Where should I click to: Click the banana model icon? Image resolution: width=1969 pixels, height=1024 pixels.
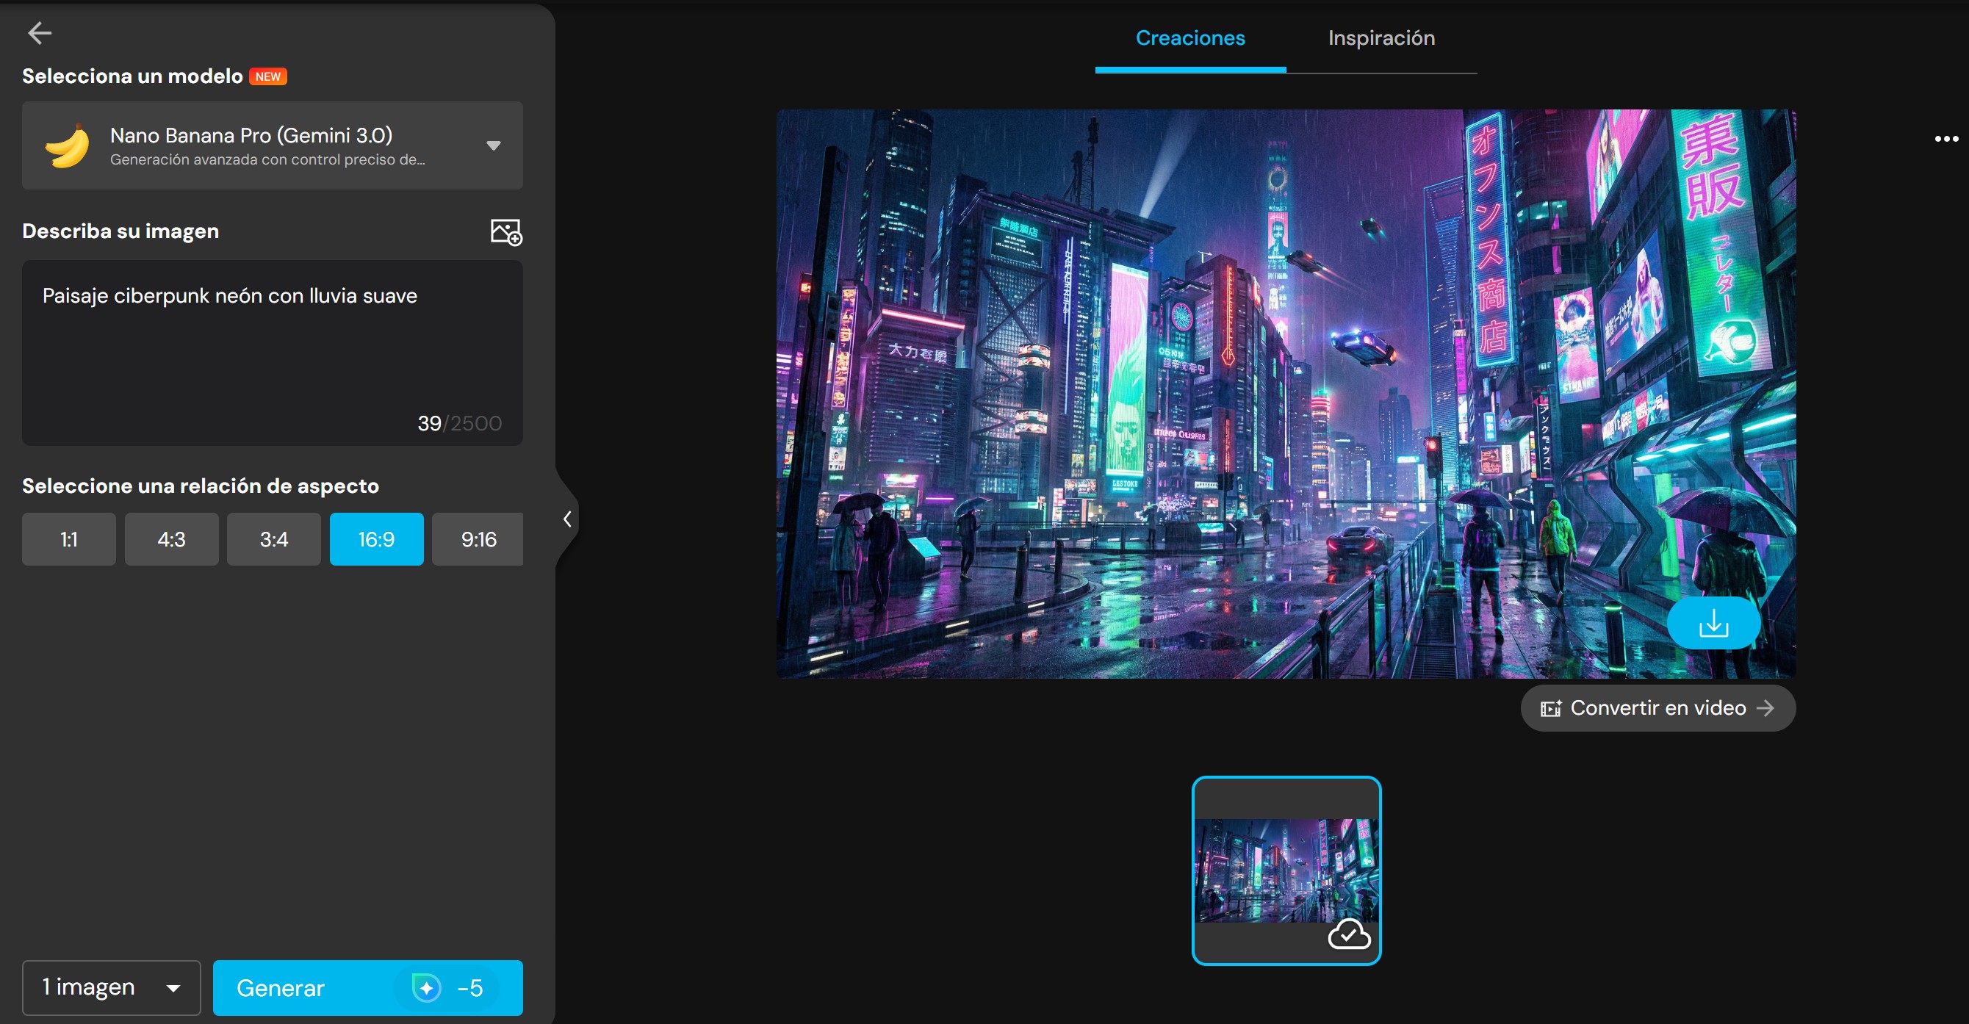(x=68, y=145)
